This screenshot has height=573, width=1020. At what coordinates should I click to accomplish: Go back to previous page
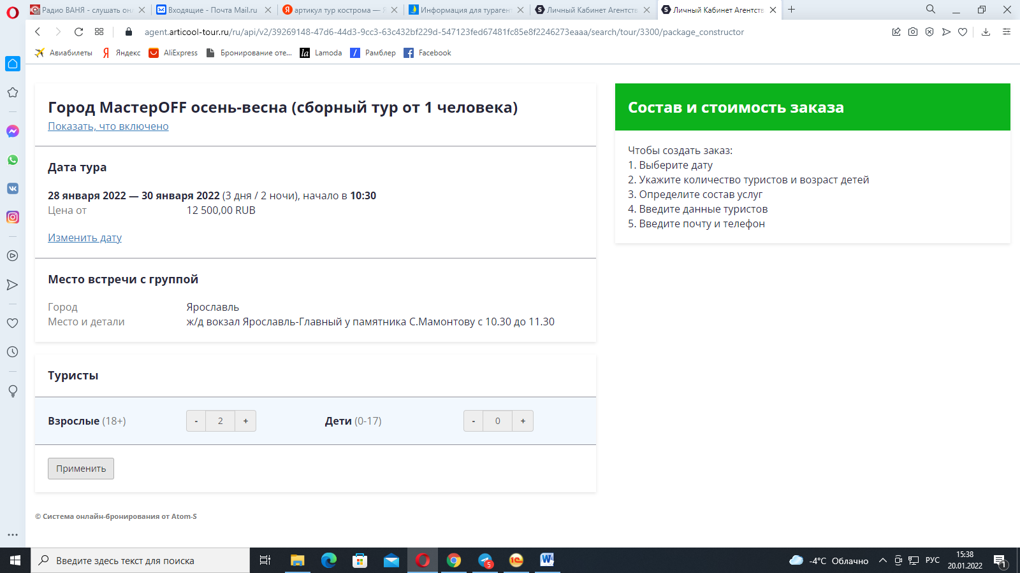38,32
